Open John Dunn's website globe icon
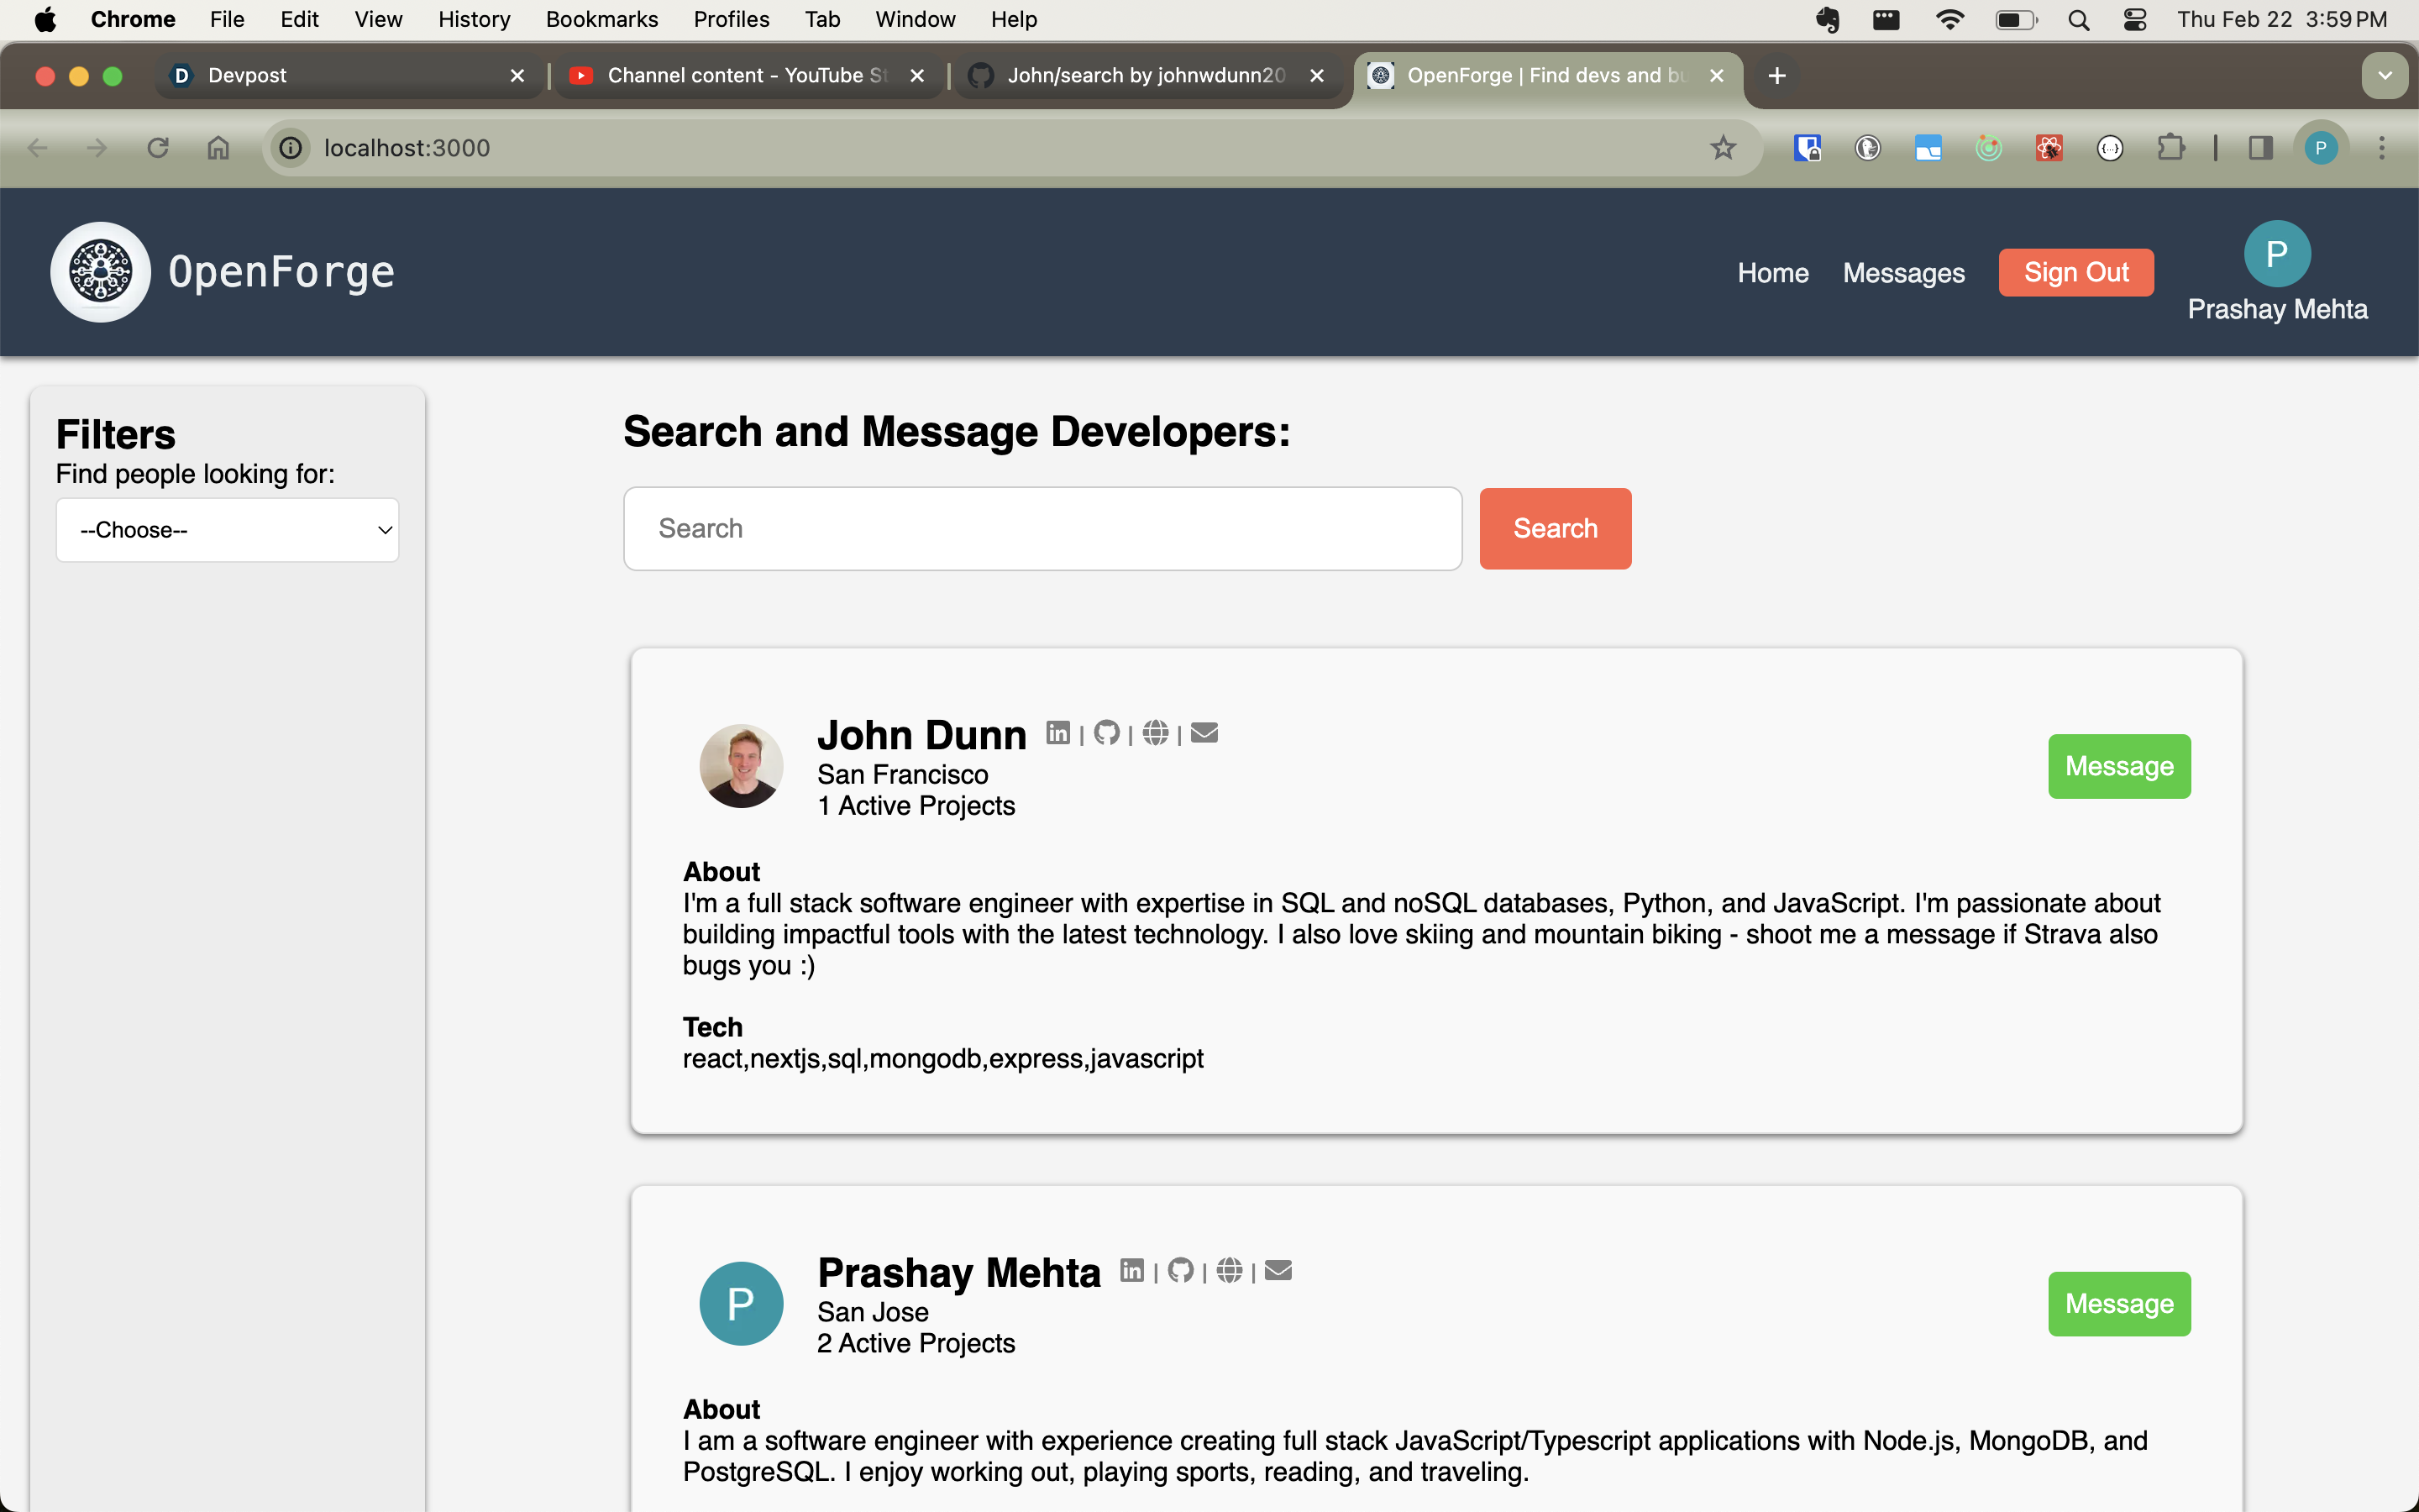This screenshot has width=2419, height=1512. [x=1156, y=733]
